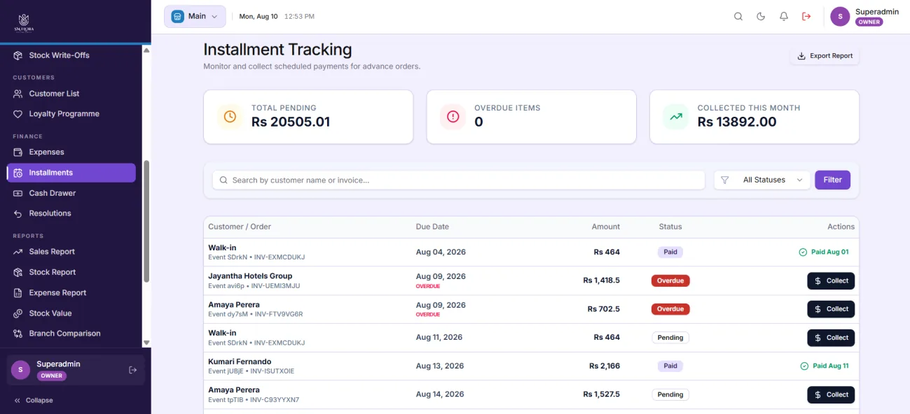Click the purple Filter button
This screenshot has height=414, width=910.
[832, 180]
